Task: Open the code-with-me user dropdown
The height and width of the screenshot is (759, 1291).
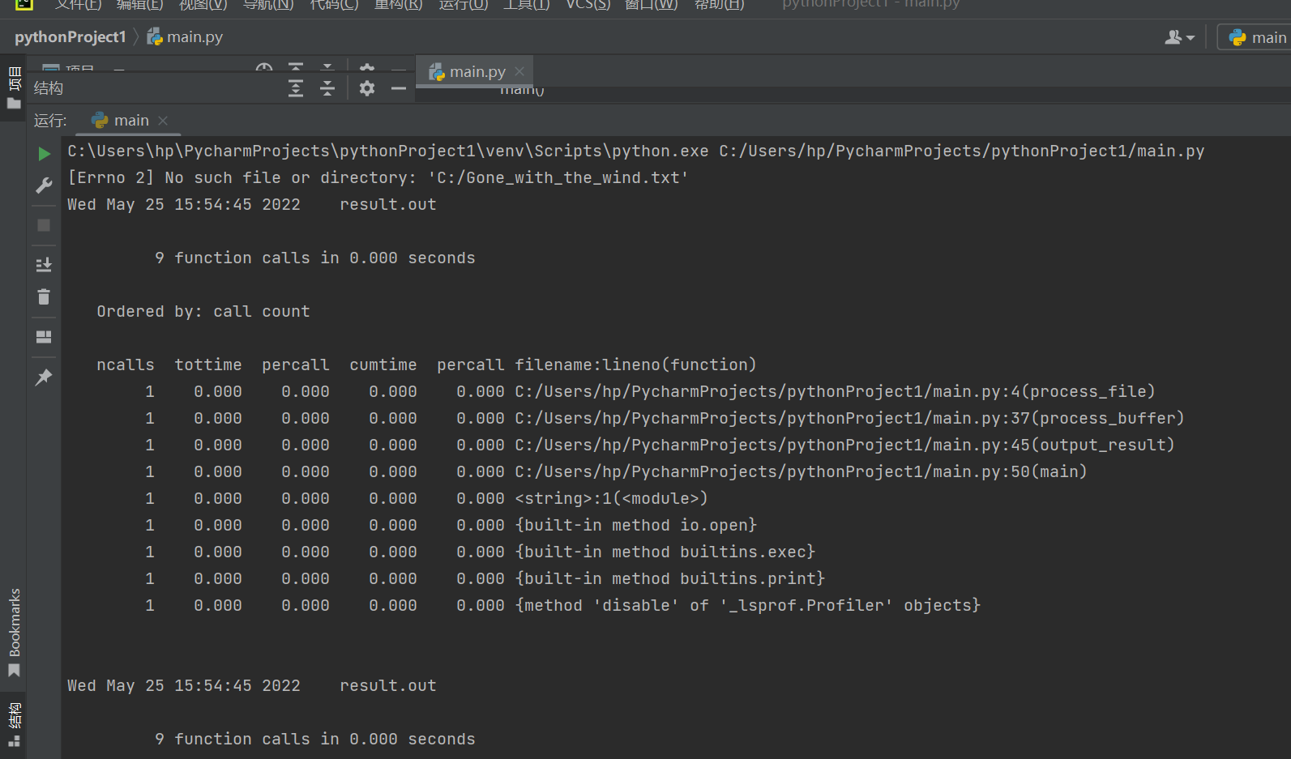Action: click(1179, 37)
